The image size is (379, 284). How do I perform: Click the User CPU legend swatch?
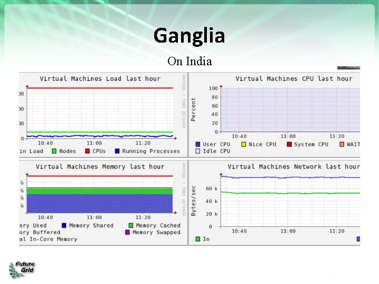pos(198,145)
